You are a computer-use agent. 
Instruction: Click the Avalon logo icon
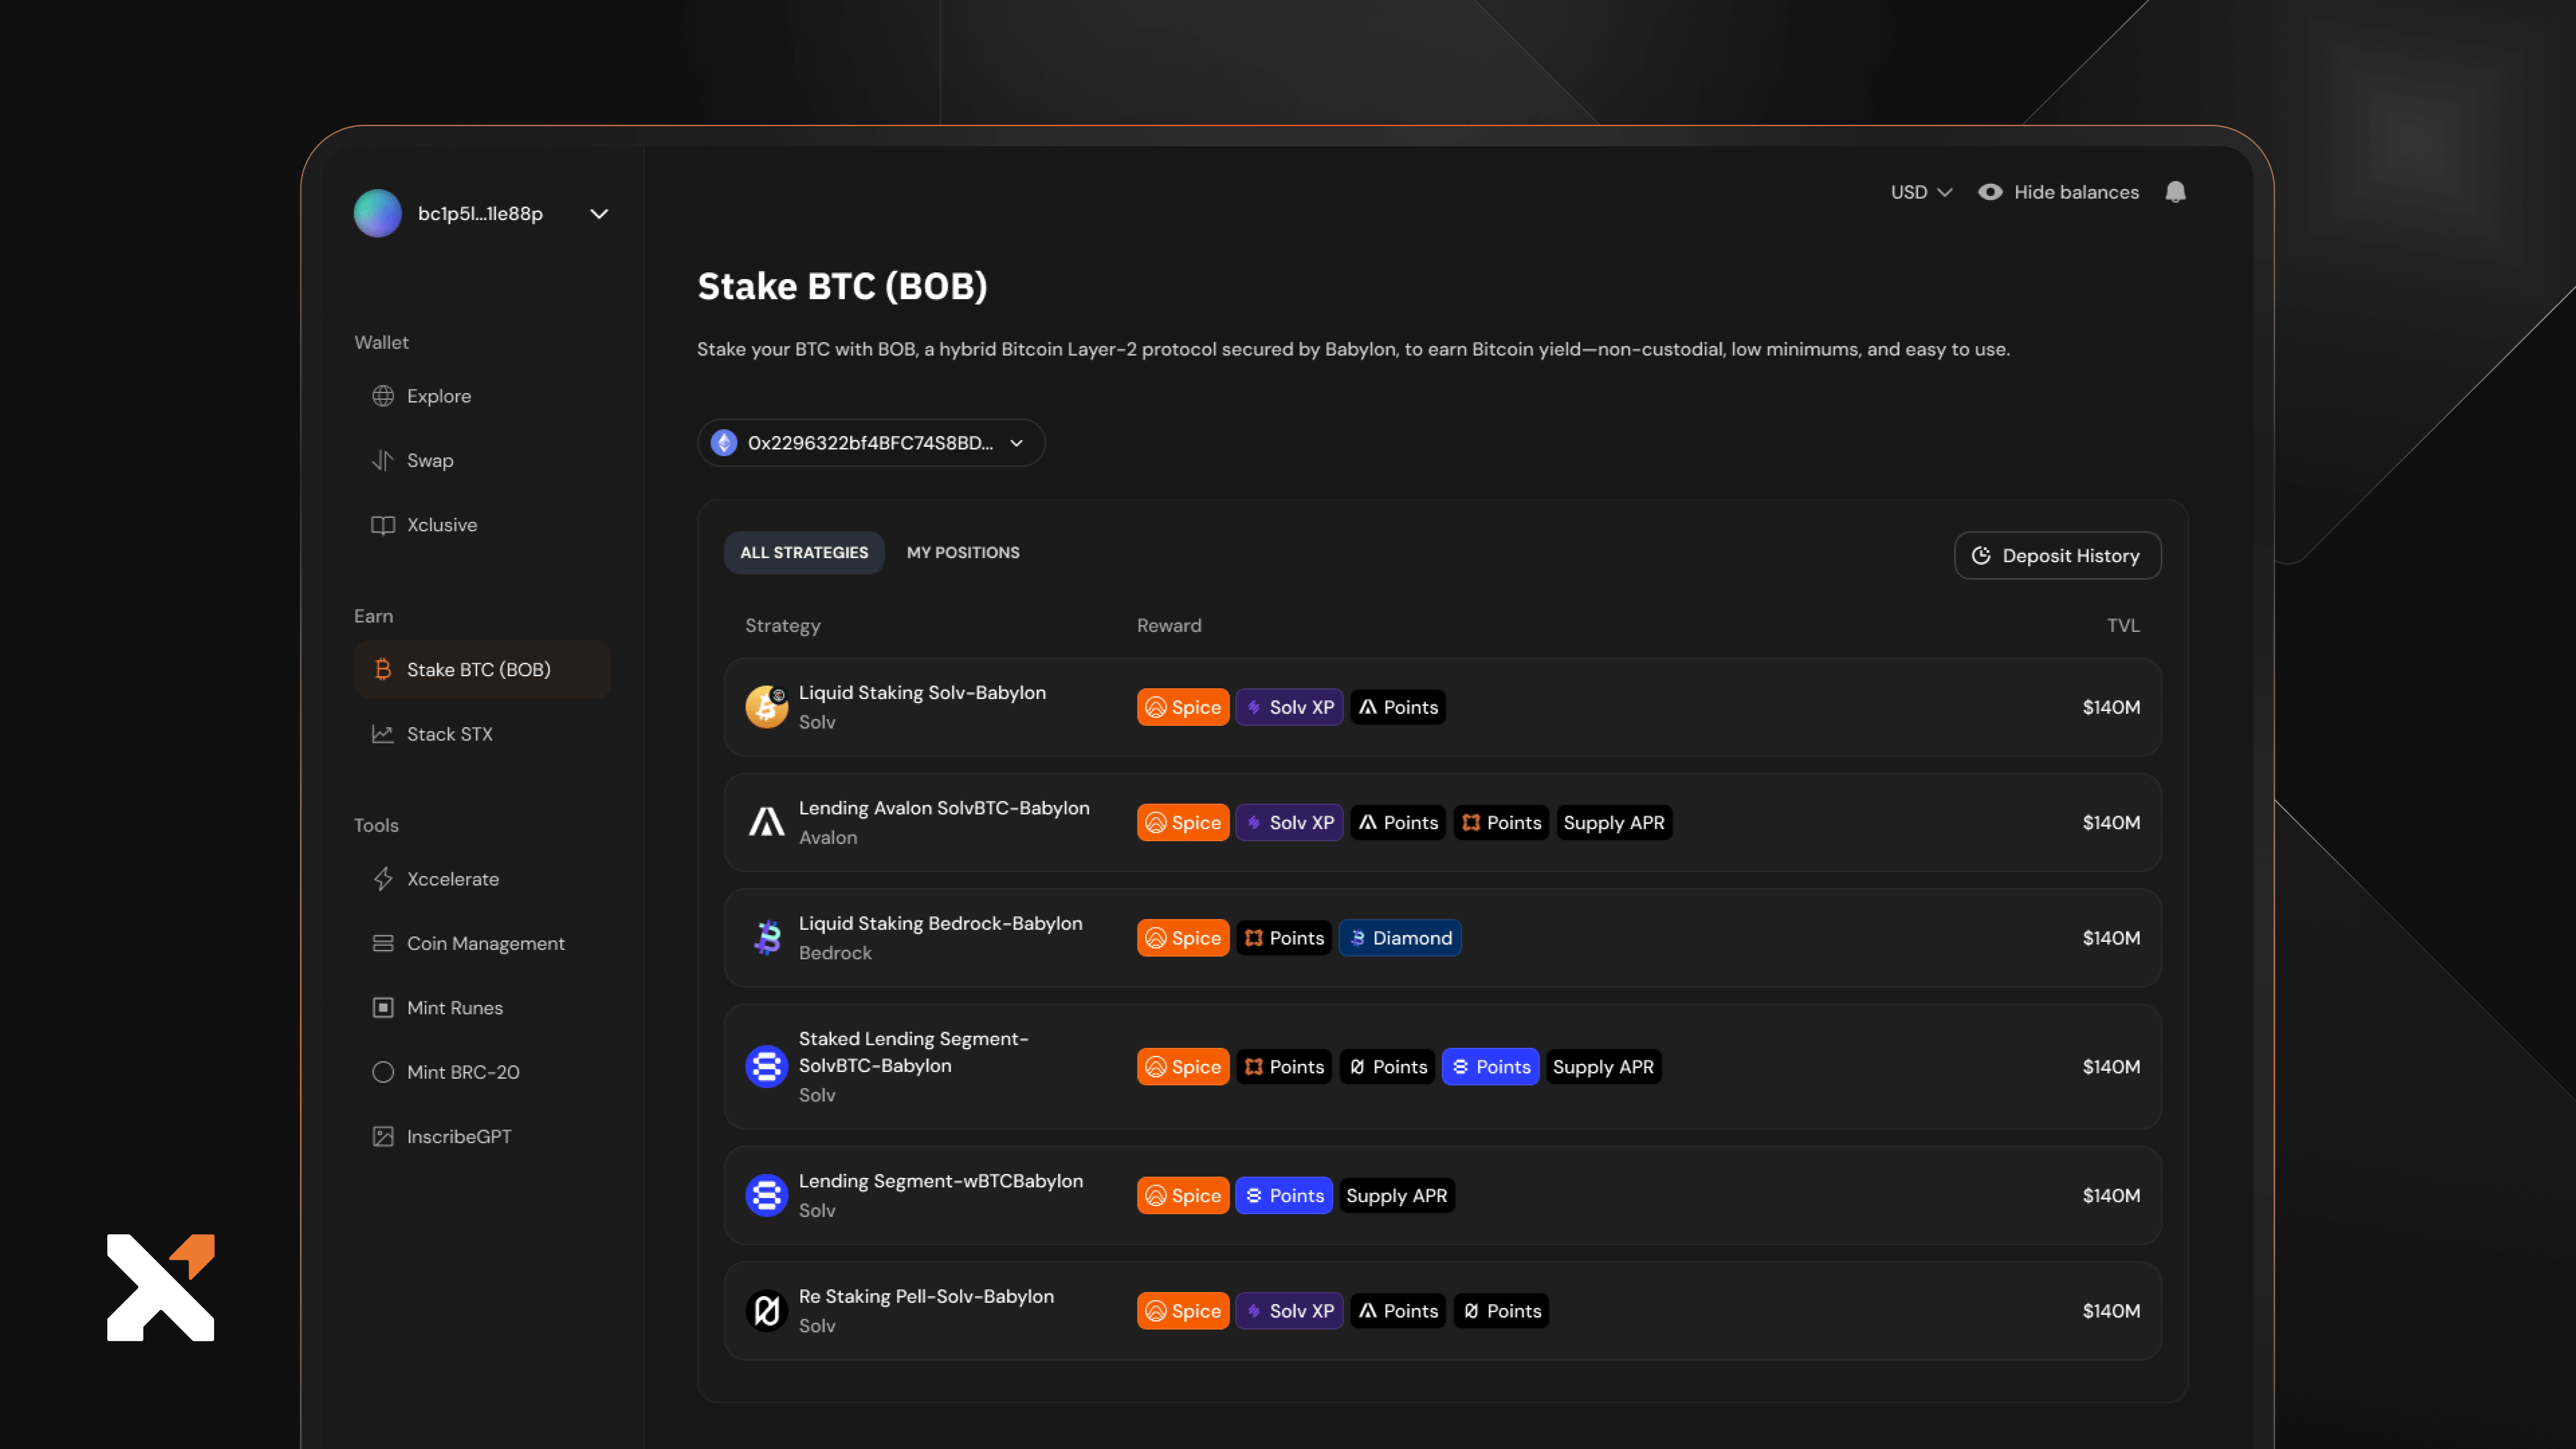tap(767, 823)
